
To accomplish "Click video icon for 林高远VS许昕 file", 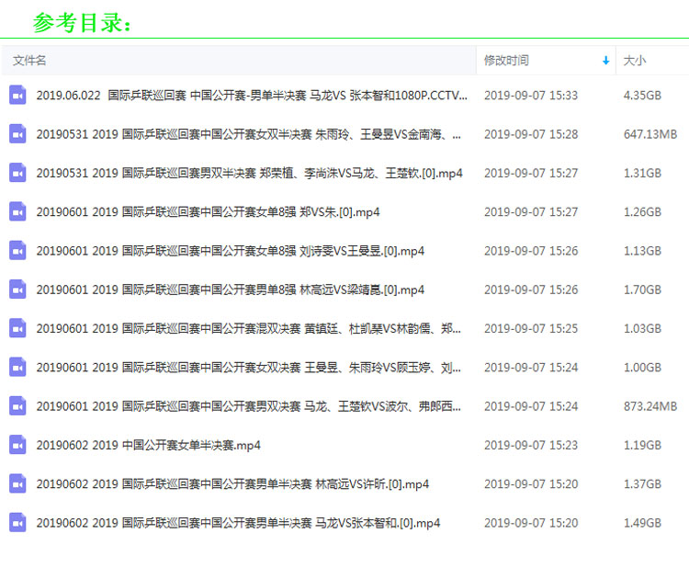I will (17, 484).
